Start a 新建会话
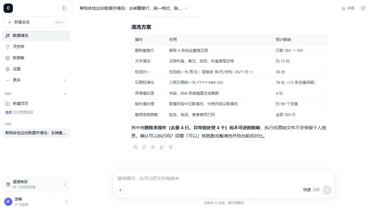The width and height of the screenshot is (375, 211). click(36, 22)
